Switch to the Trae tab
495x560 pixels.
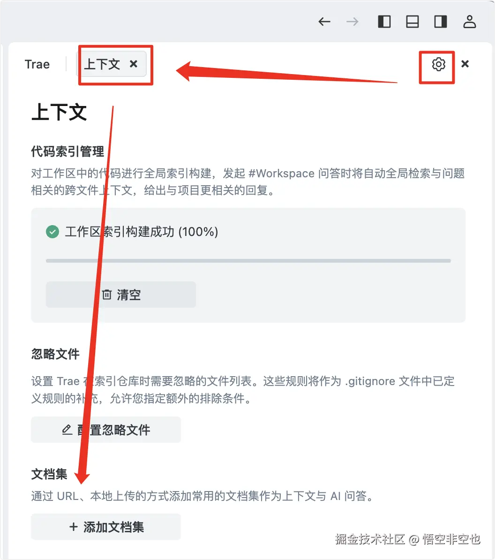[x=37, y=64]
